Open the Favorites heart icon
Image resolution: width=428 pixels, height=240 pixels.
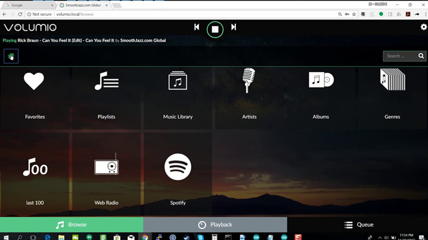point(34,81)
